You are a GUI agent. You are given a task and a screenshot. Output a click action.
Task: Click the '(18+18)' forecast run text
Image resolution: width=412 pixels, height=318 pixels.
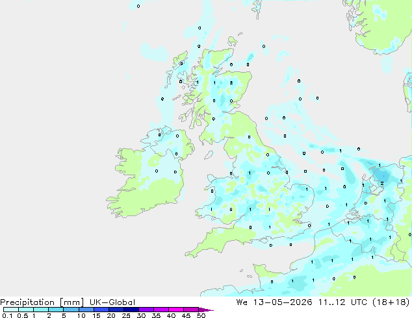click(391, 302)
